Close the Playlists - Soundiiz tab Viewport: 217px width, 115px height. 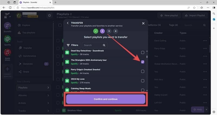coord(50,2)
